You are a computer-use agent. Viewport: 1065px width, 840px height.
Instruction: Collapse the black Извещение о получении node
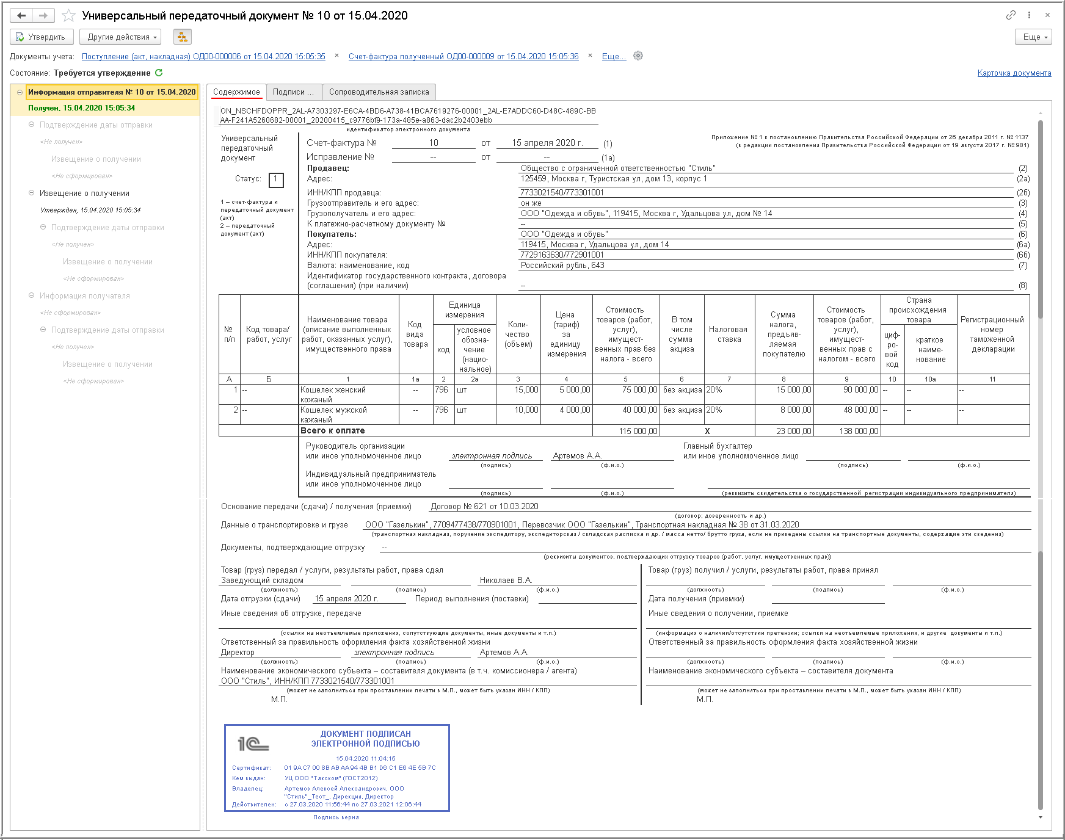click(x=31, y=193)
